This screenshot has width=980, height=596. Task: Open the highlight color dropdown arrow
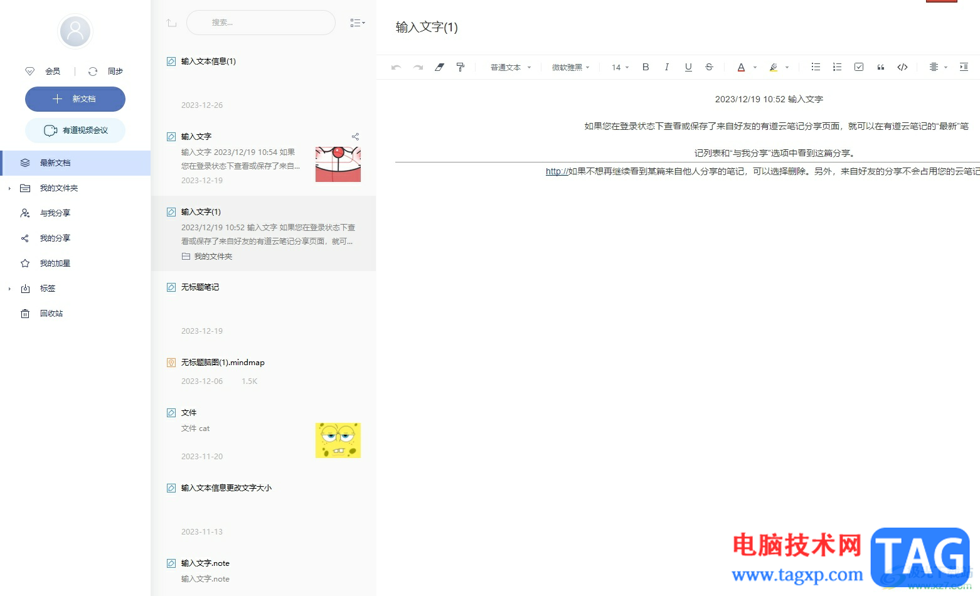click(x=787, y=67)
